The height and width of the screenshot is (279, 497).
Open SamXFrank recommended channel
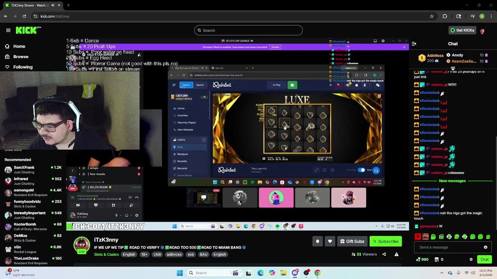point(33,170)
